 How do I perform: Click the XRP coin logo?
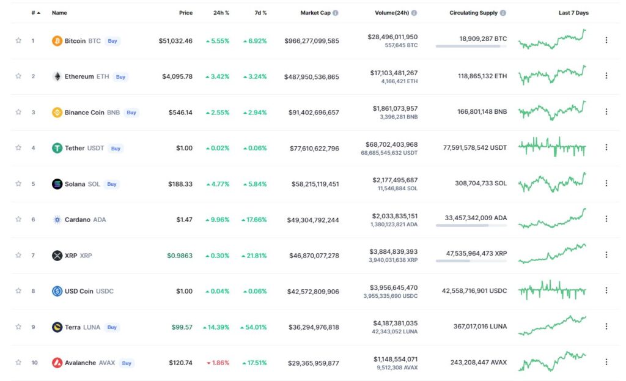tap(57, 255)
